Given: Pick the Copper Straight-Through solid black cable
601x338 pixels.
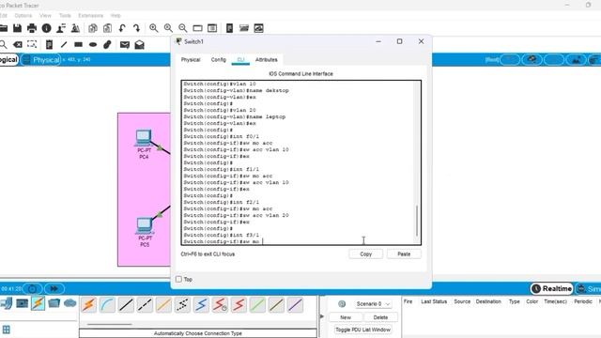Looking at the screenshot, I should [126, 305].
